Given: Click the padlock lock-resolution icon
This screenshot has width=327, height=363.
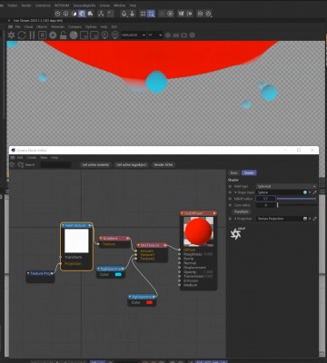Looking at the screenshot, I should (x=63, y=35).
